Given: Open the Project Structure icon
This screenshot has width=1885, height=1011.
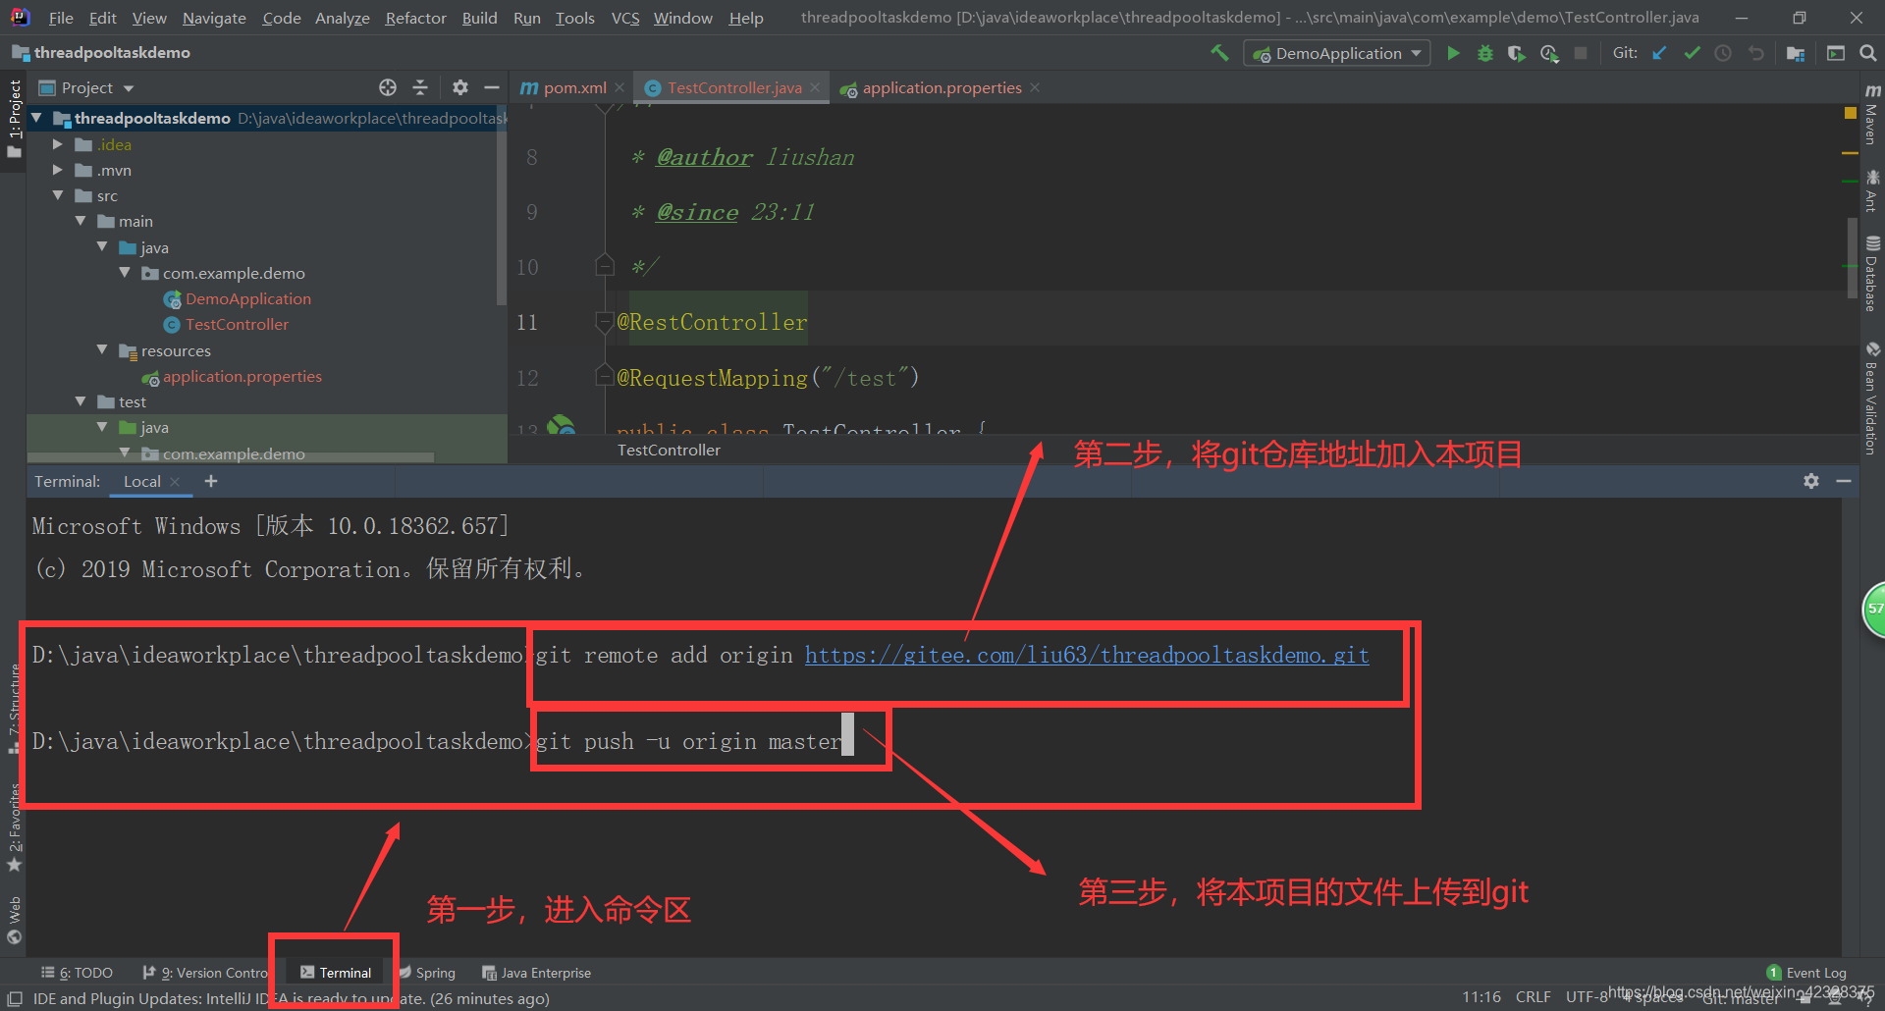Looking at the screenshot, I should coord(1796,53).
